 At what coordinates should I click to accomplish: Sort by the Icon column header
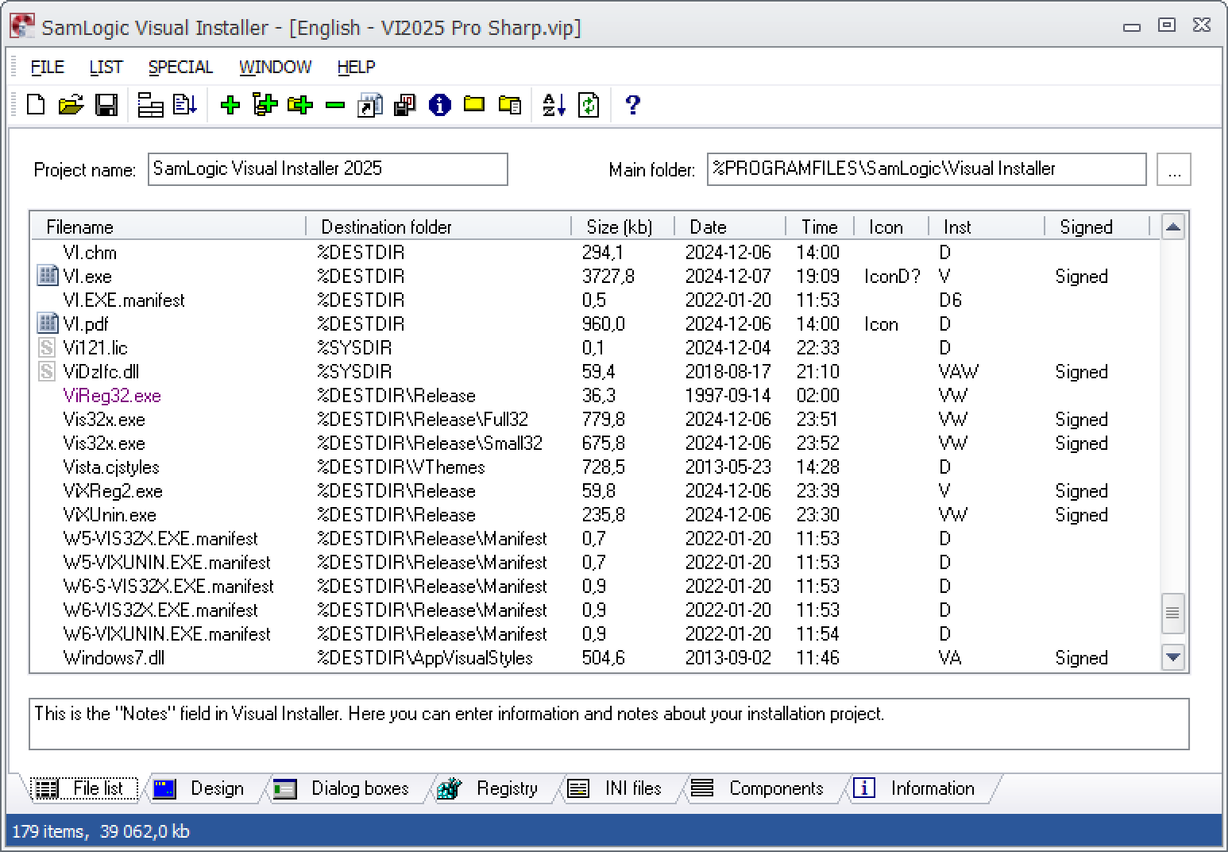[891, 227]
